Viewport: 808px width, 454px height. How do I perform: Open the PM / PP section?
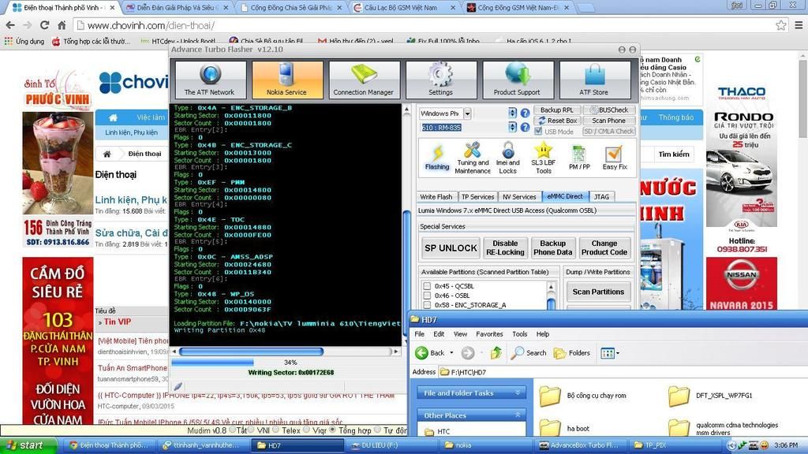(x=579, y=158)
